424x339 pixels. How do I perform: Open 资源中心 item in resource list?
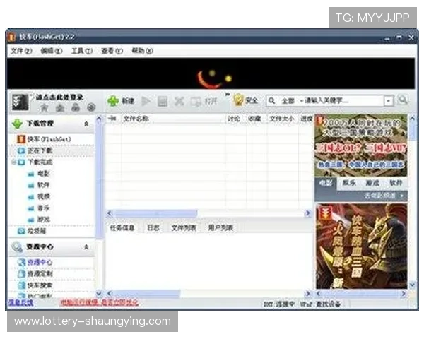[x=40, y=262]
